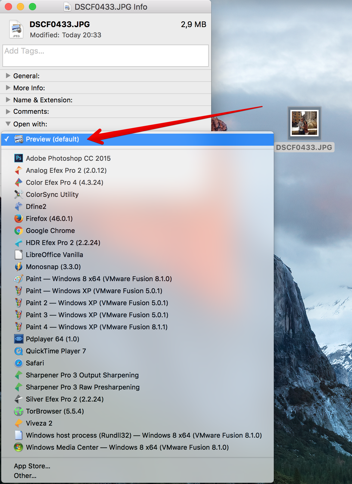Click the Windows Media Center icon
352x484 pixels.
(x=19, y=447)
